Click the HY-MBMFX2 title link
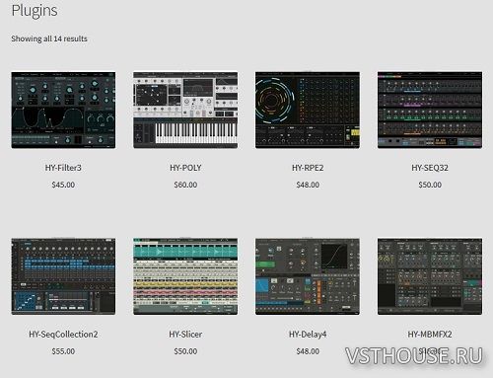The height and width of the screenshot is (378, 493). point(430,335)
